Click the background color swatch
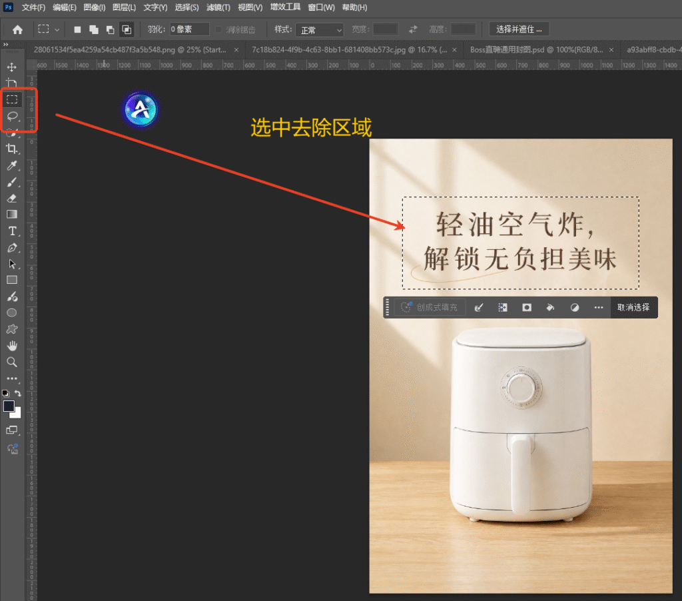The width and height of the screenshot is (682, 601). [17, 414]
